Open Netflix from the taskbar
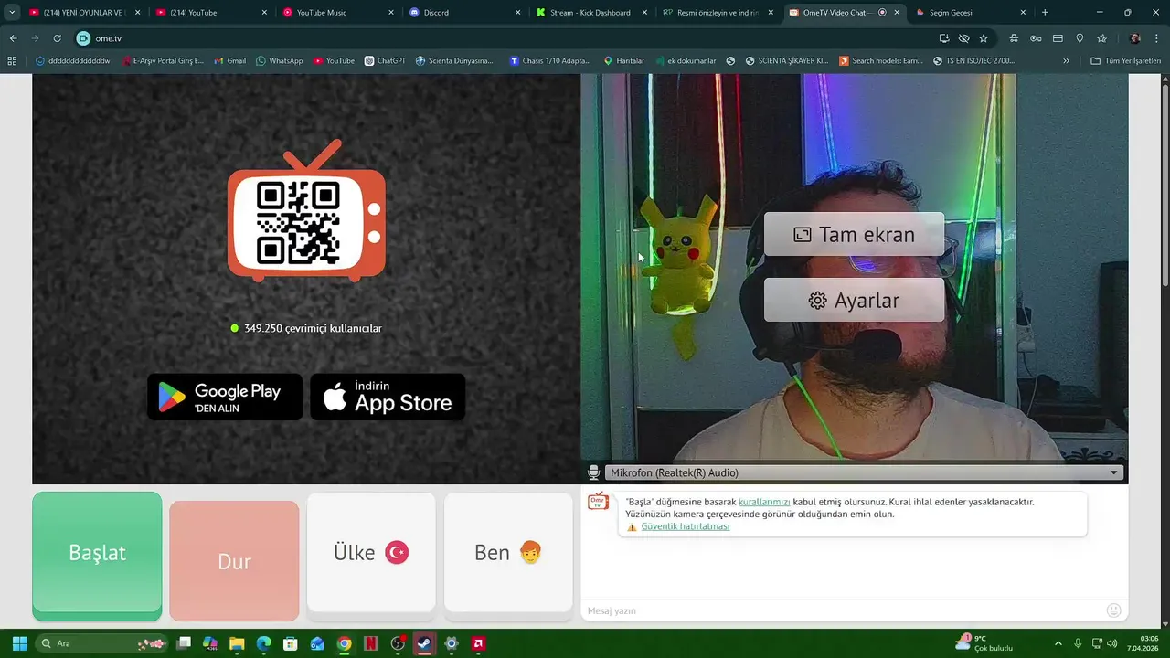Screen dimensions: 1170x658 coord(371,643)
